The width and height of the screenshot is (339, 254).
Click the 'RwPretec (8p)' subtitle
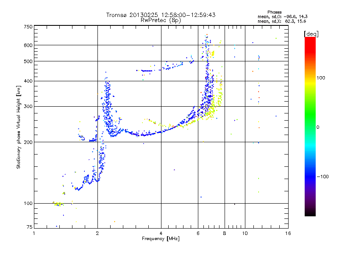[161, 20]
